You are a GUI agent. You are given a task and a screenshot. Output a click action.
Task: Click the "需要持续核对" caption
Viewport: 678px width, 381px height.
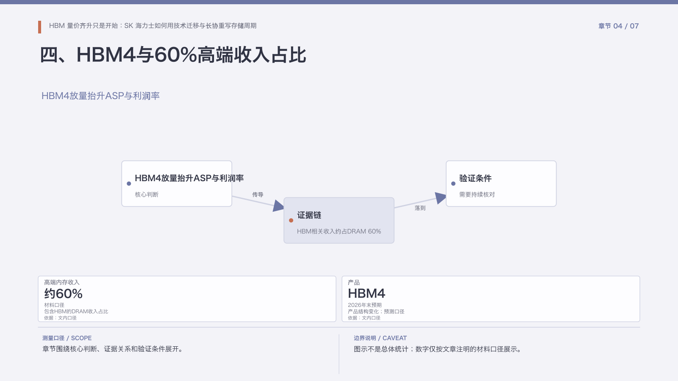[x=477, y=195]
